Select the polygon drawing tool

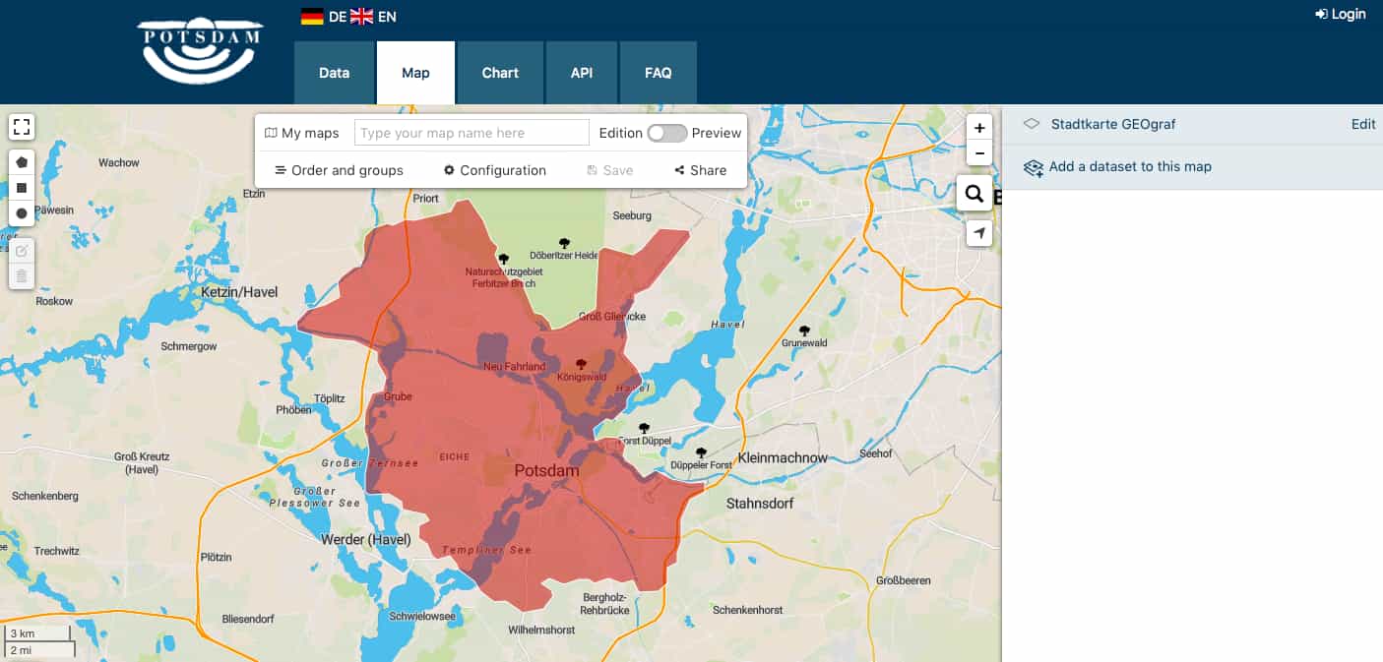[22, 161]
